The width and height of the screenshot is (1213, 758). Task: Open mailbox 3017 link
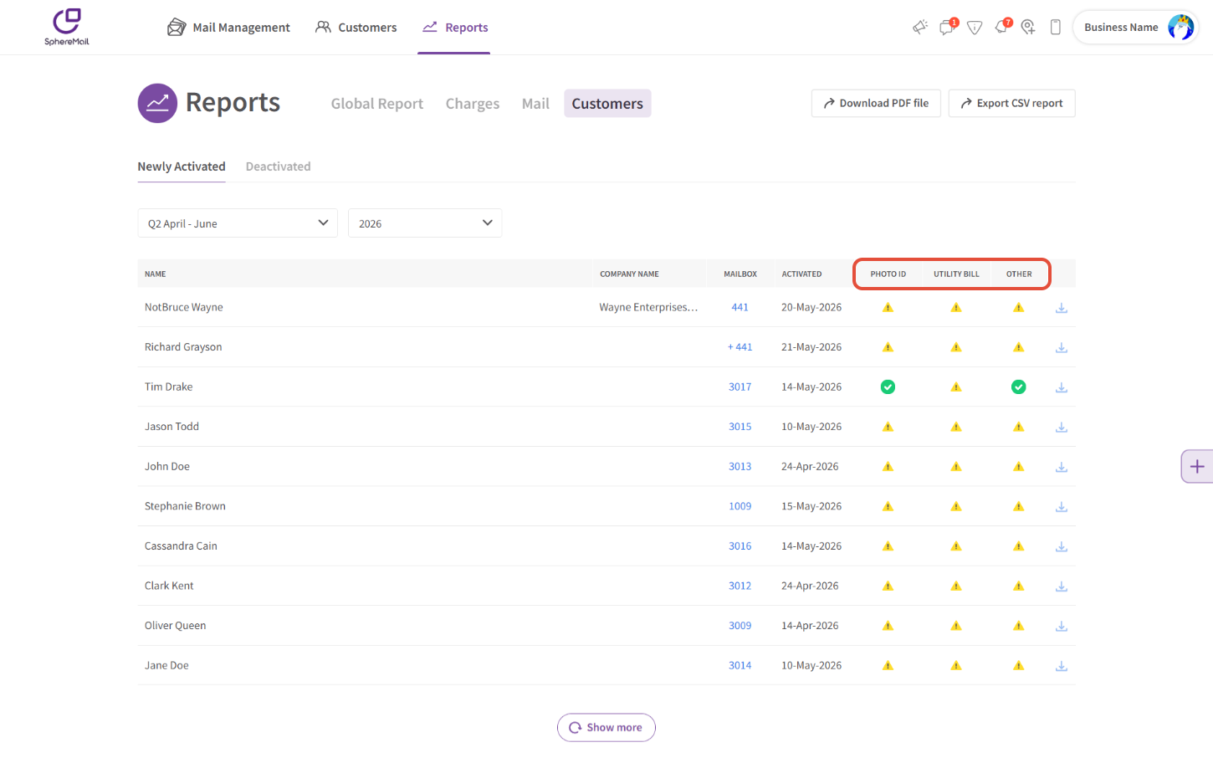(x=740, y=387)
